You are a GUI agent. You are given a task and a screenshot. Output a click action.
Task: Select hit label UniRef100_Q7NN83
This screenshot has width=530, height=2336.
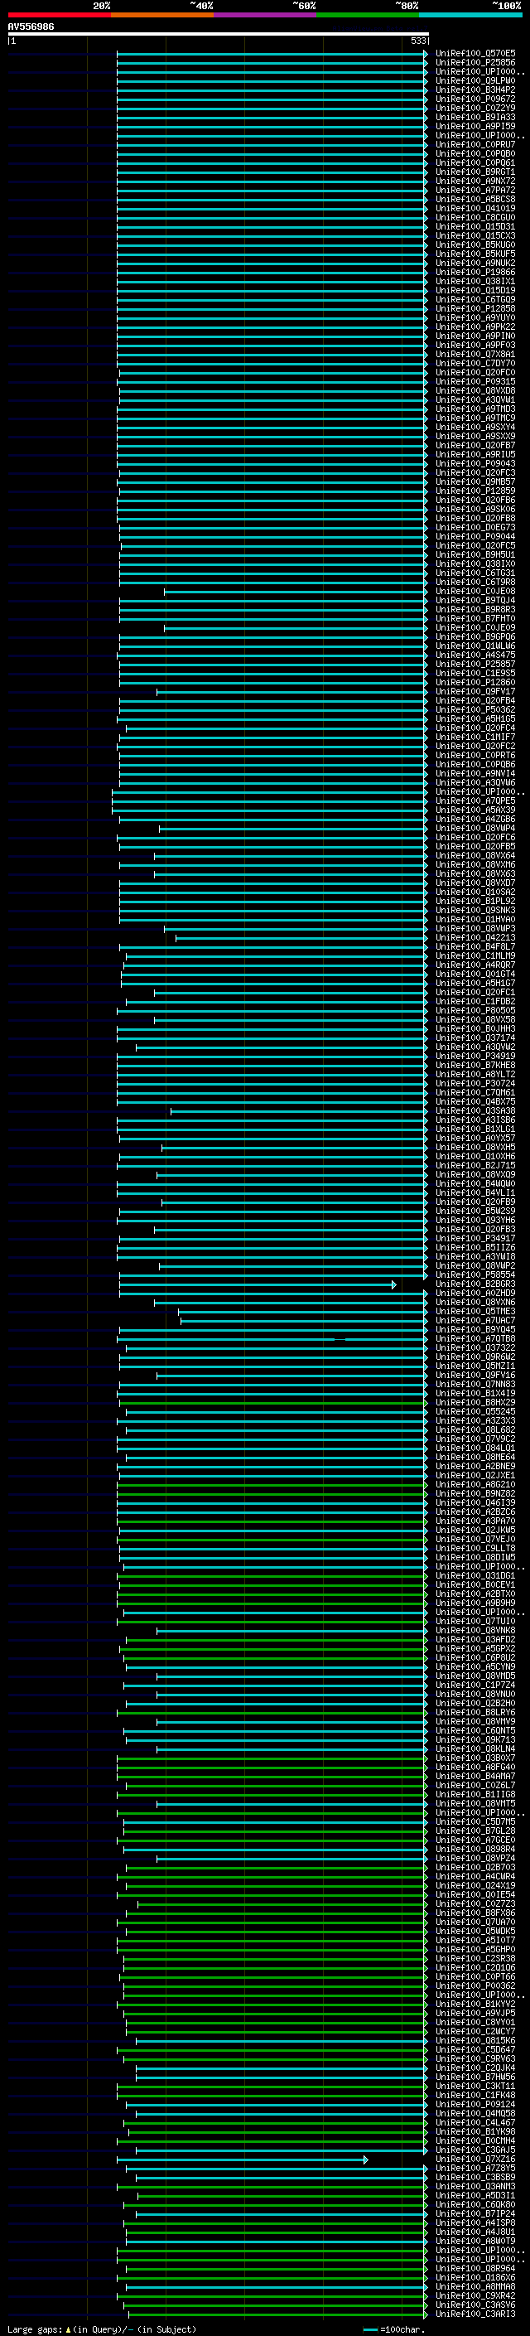click(475, 1384)
